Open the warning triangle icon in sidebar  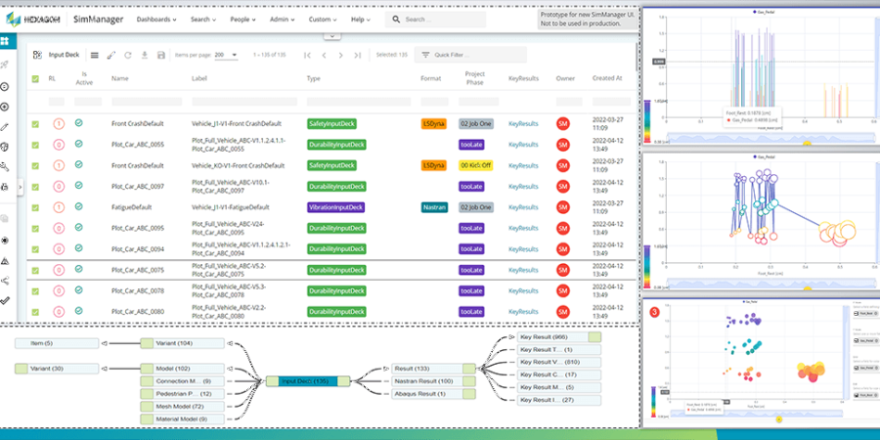click(5, 261)
